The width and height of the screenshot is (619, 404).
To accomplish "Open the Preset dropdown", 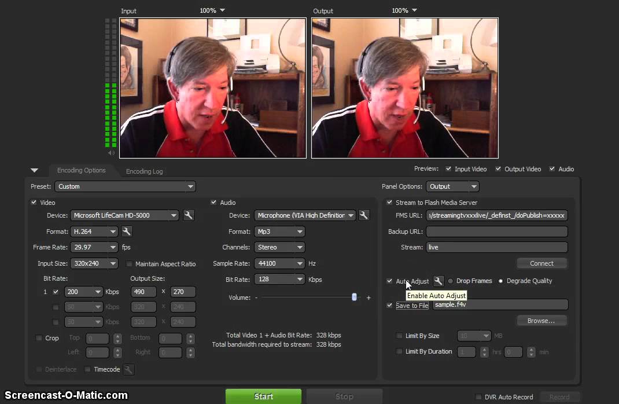I will [x=125, y=186].
